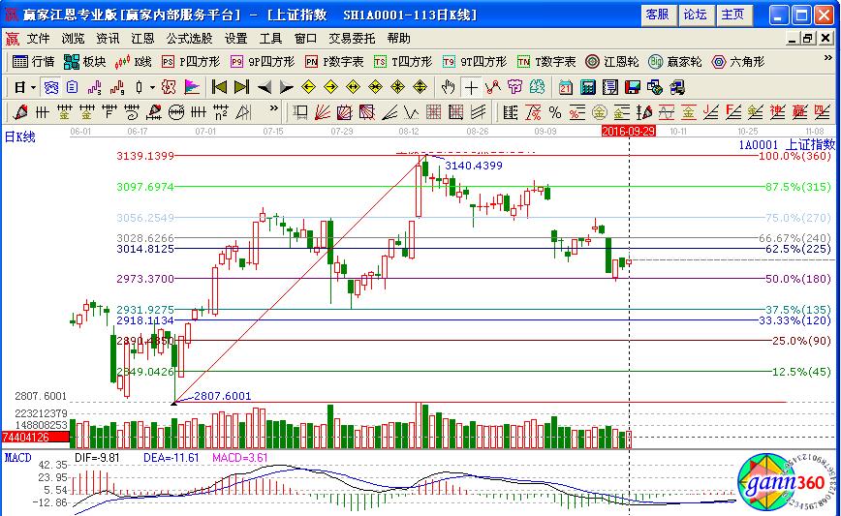Open the 行情 quotes view

tap(33, 62)
